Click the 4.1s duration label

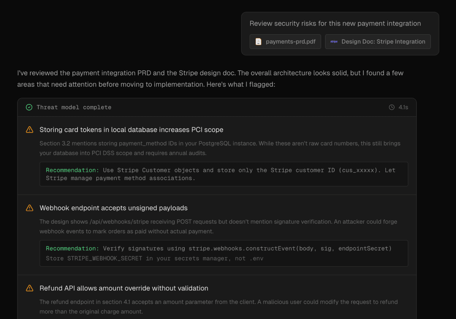tap(403, 107)
